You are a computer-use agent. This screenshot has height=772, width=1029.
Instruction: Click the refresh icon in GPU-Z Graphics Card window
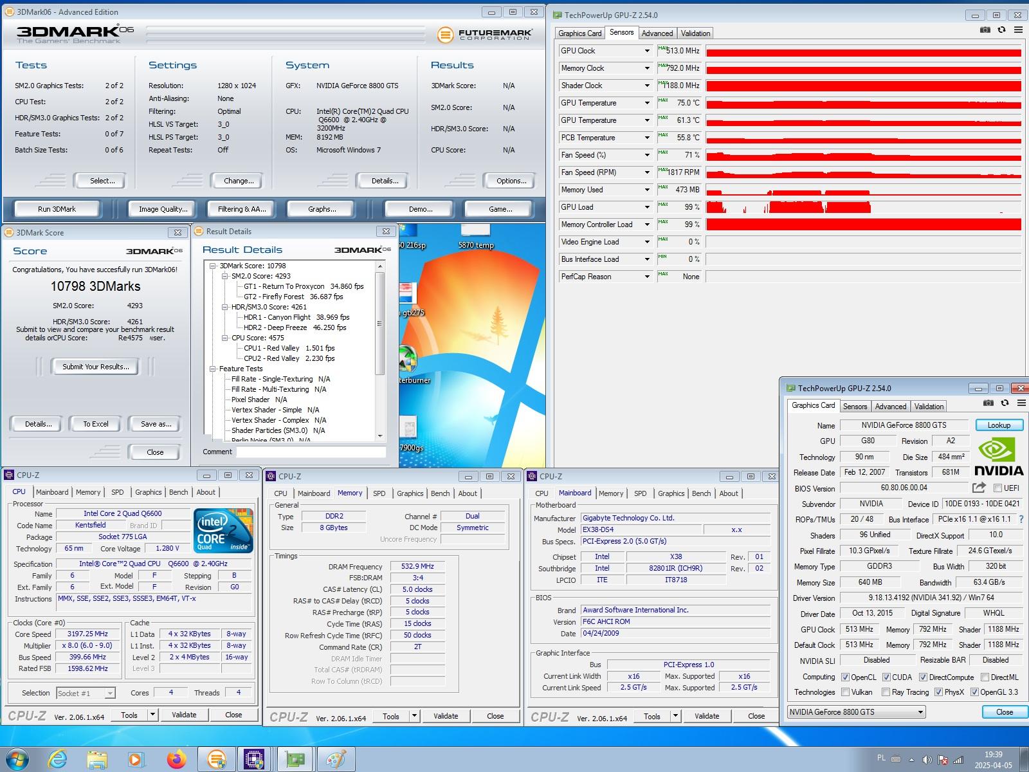click(x=1005, y=403)
